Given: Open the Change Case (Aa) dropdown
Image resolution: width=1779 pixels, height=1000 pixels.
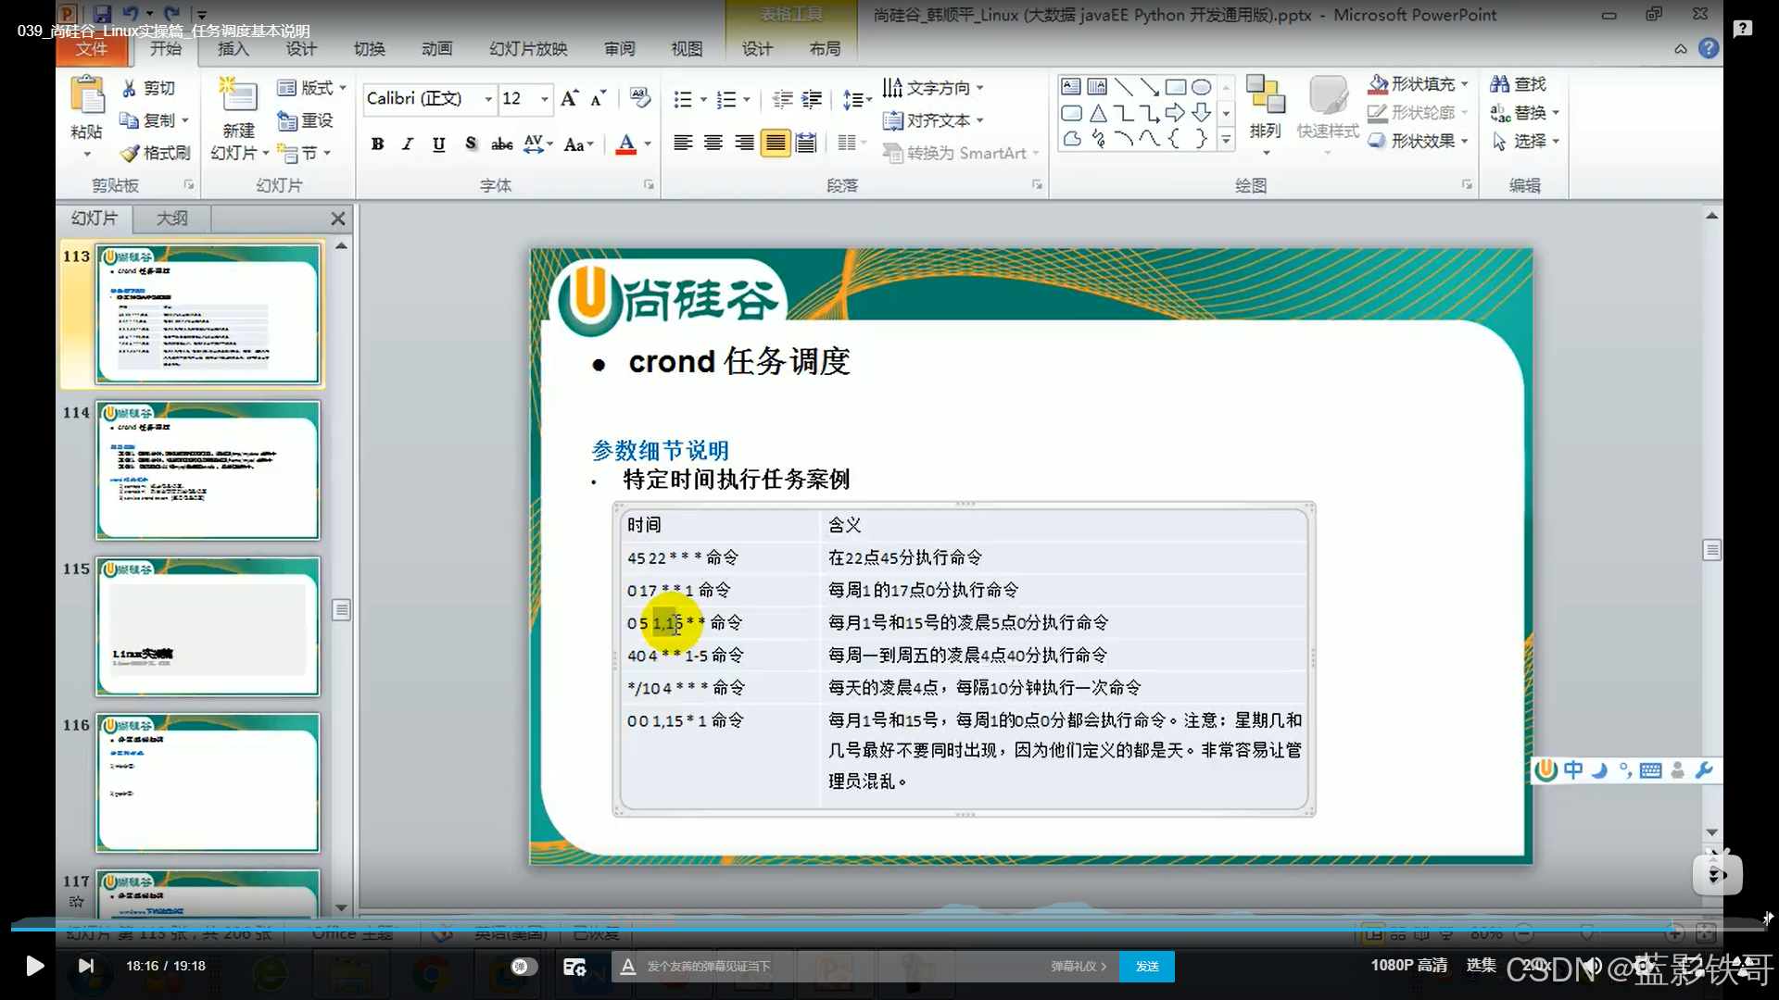Looking at the screenshot, I should pos(578,144).
